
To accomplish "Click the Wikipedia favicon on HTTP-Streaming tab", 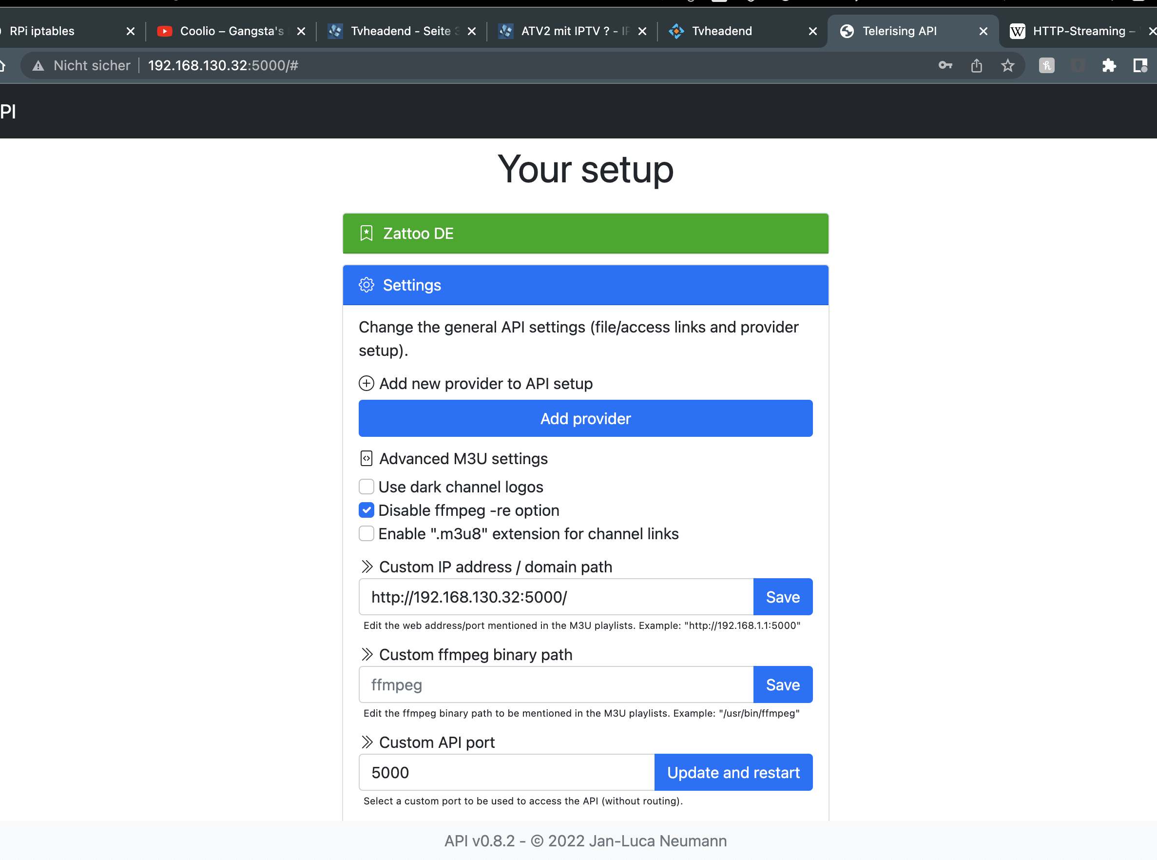I will (1017, 31).
